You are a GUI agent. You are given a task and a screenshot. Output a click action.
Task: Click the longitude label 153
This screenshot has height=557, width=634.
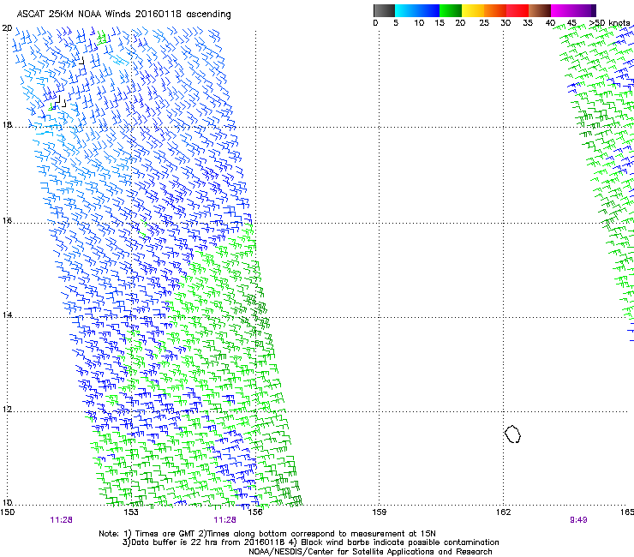131,512
